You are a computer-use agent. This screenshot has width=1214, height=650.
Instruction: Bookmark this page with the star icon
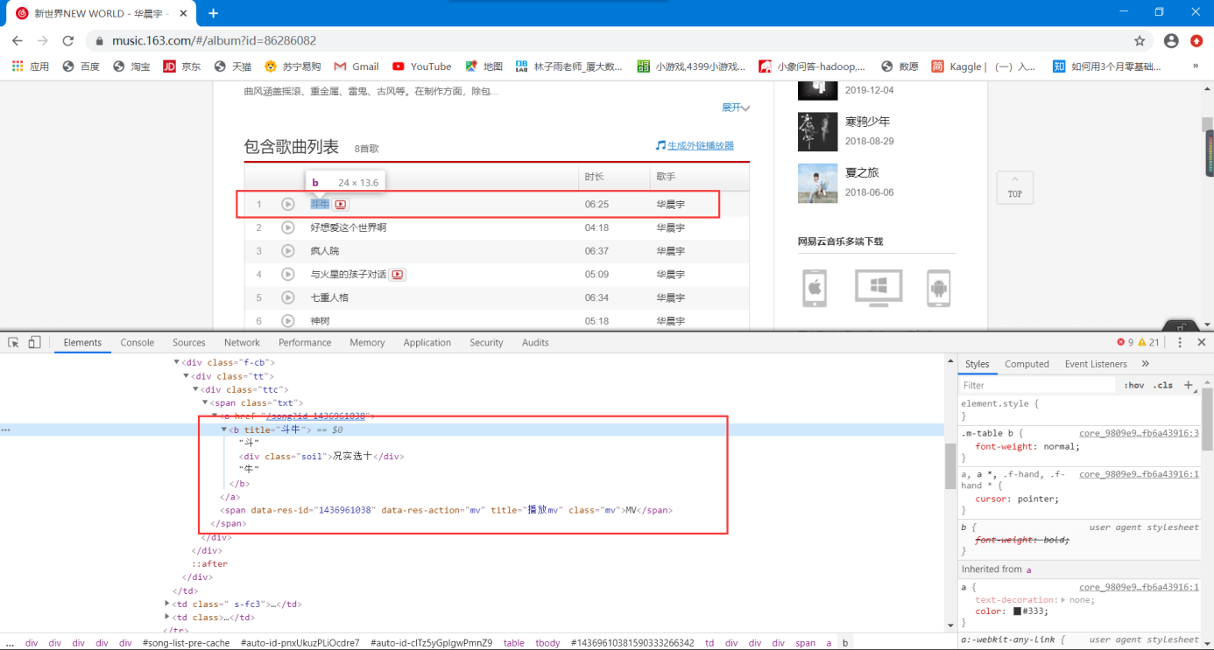point(1140,40)
